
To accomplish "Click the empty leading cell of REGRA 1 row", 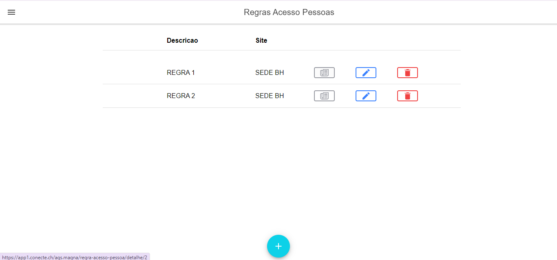I will pyautogui.click(x=133, y=73).
